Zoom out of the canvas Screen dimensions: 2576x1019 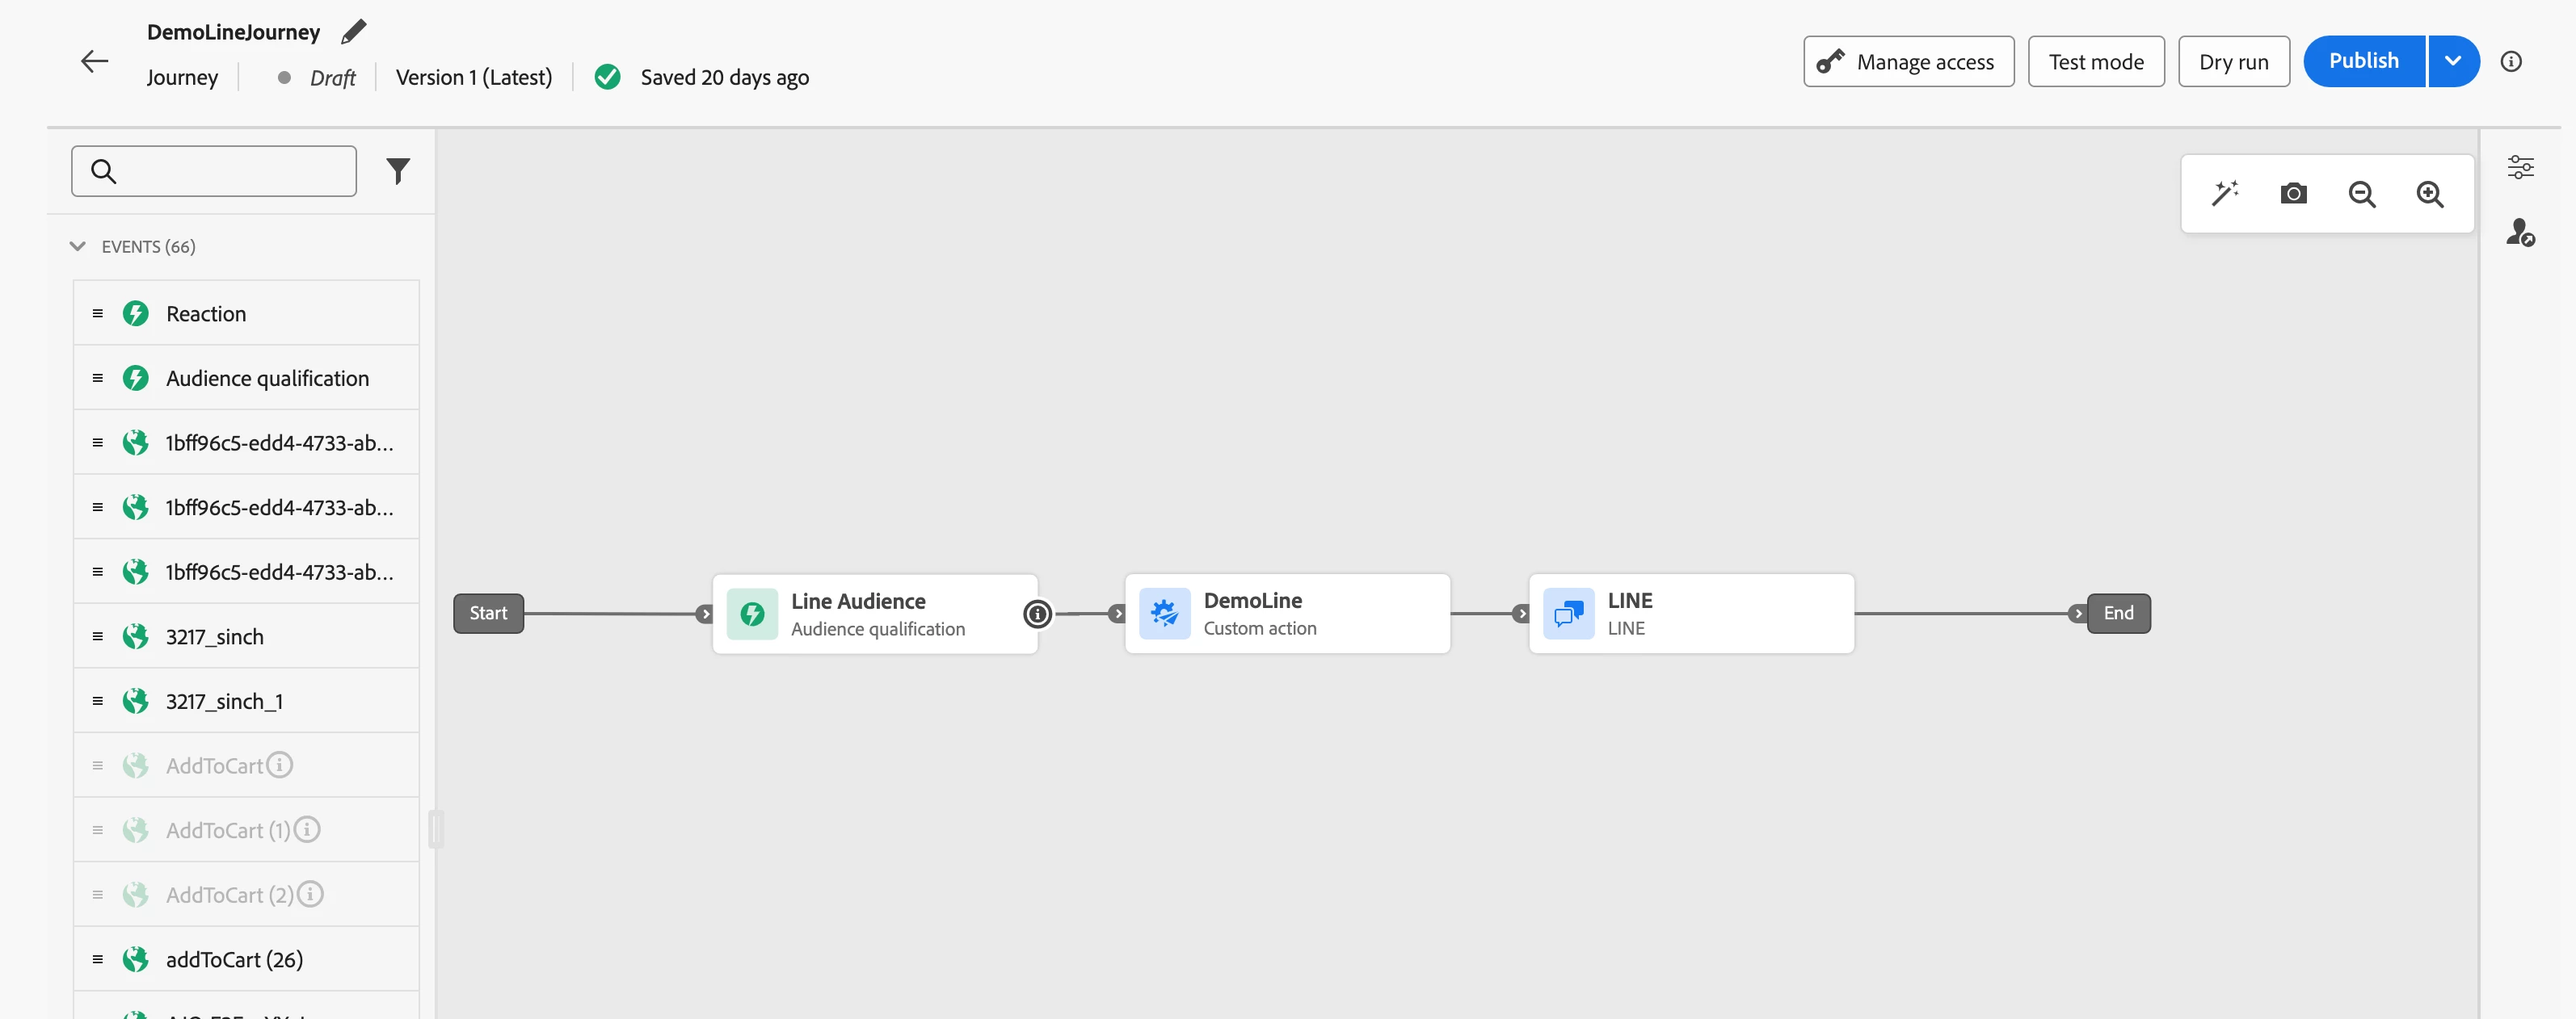(x=2361, y=194)
